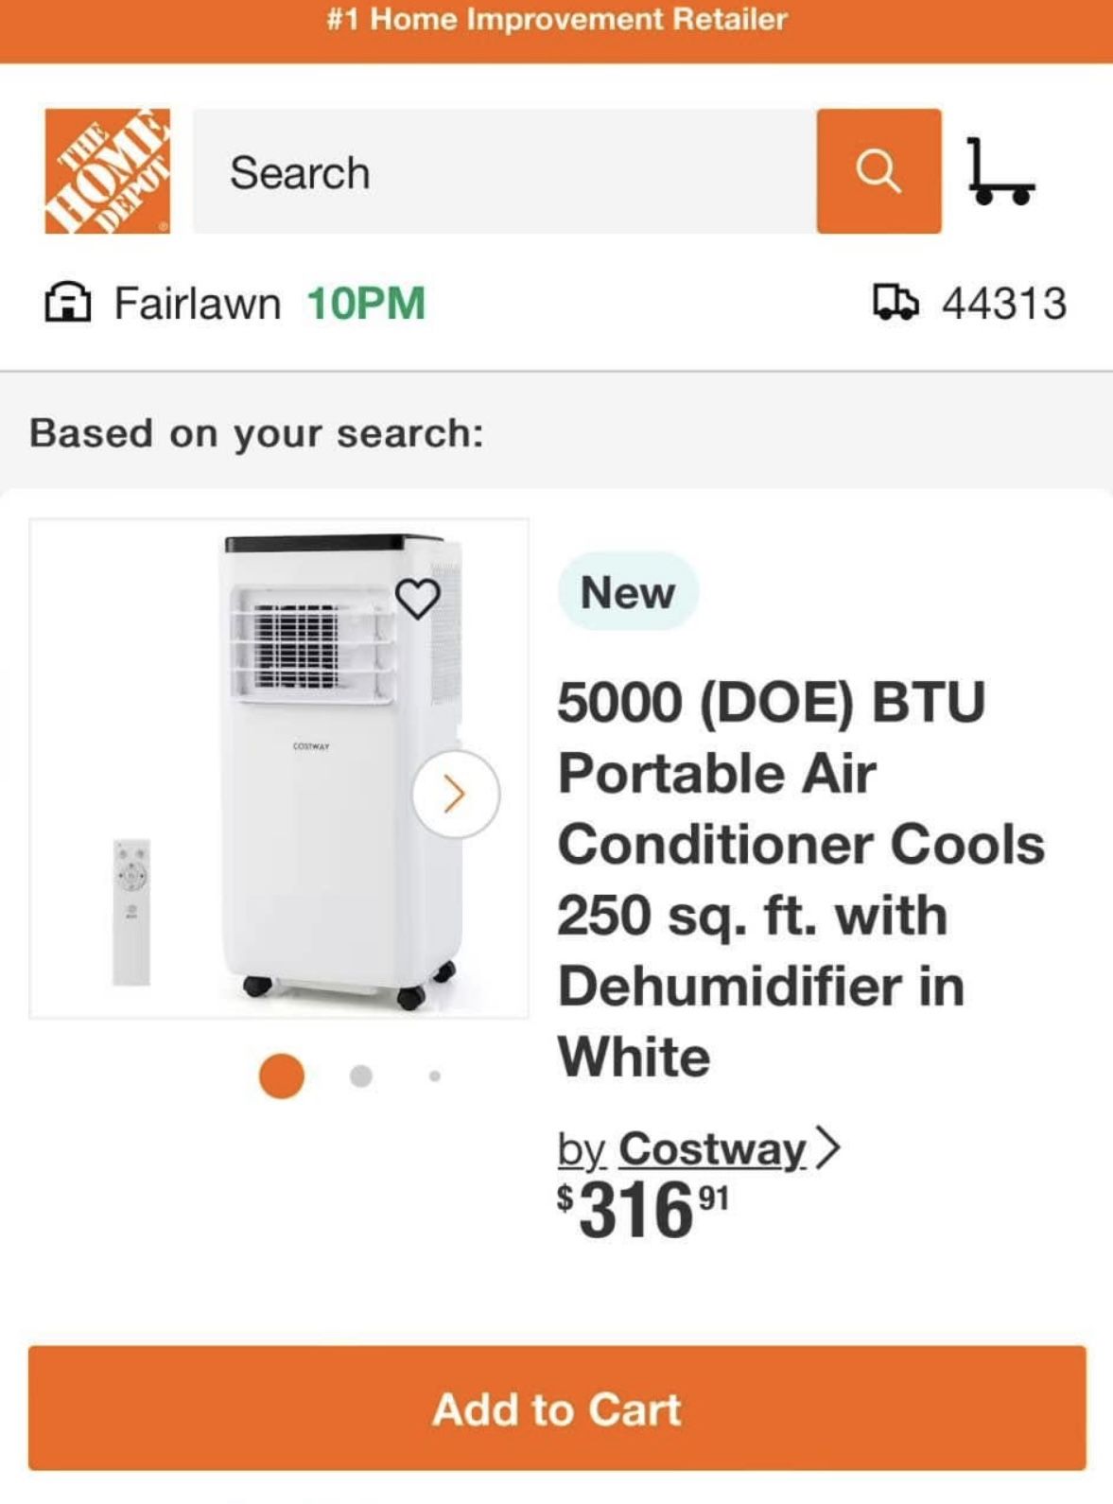Image resolution: width=1113 pixels, height=1504 pixels.
Task: Open the shopping cart
Action: pos(1000,171)
